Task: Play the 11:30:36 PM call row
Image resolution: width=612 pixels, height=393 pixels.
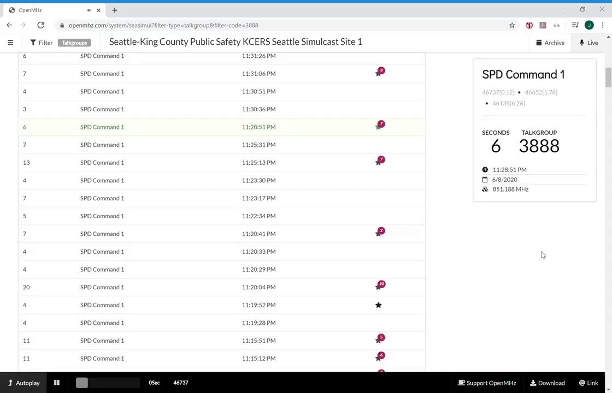Action: click(222, 109)
